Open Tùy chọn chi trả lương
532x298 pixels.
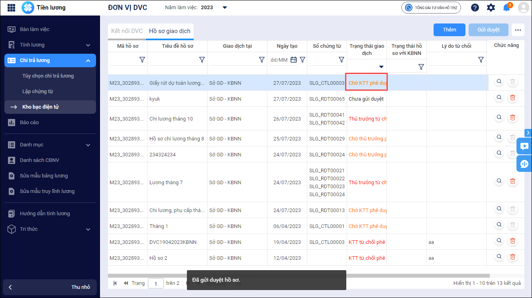click(48, 76)
